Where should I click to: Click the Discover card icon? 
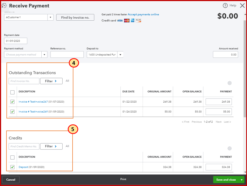pos(138,20)
